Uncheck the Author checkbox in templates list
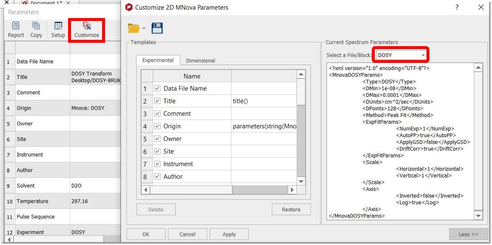492x245 pixels. pyautogui.click(x=158, y=176)
